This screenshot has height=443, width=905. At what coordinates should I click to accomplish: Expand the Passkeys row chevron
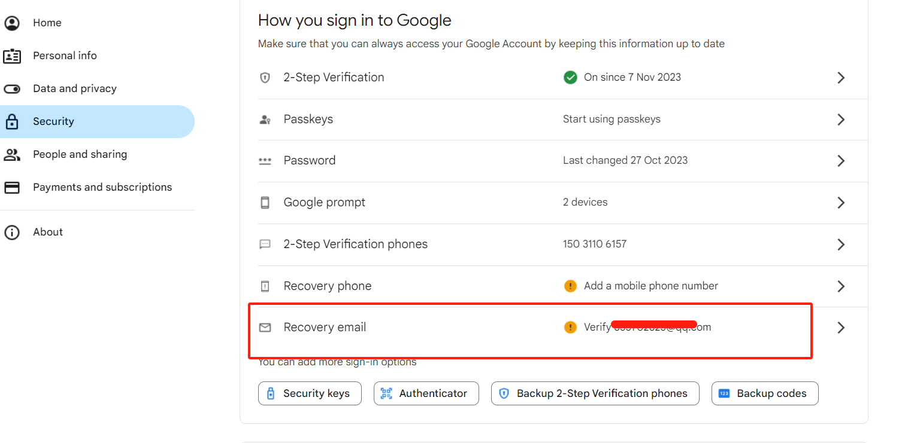click(x=841, y=120)
